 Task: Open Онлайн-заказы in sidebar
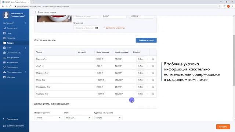point(14,53)
